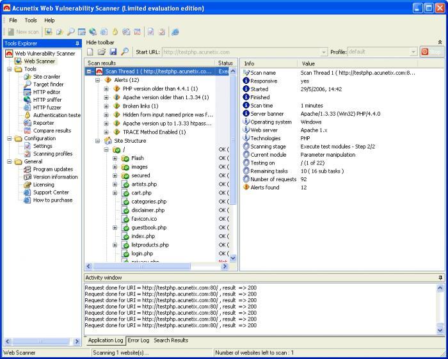This screenshot has height=359, width=448.
Task: Collapse the Site Structure node
Action: pos(98,141)
